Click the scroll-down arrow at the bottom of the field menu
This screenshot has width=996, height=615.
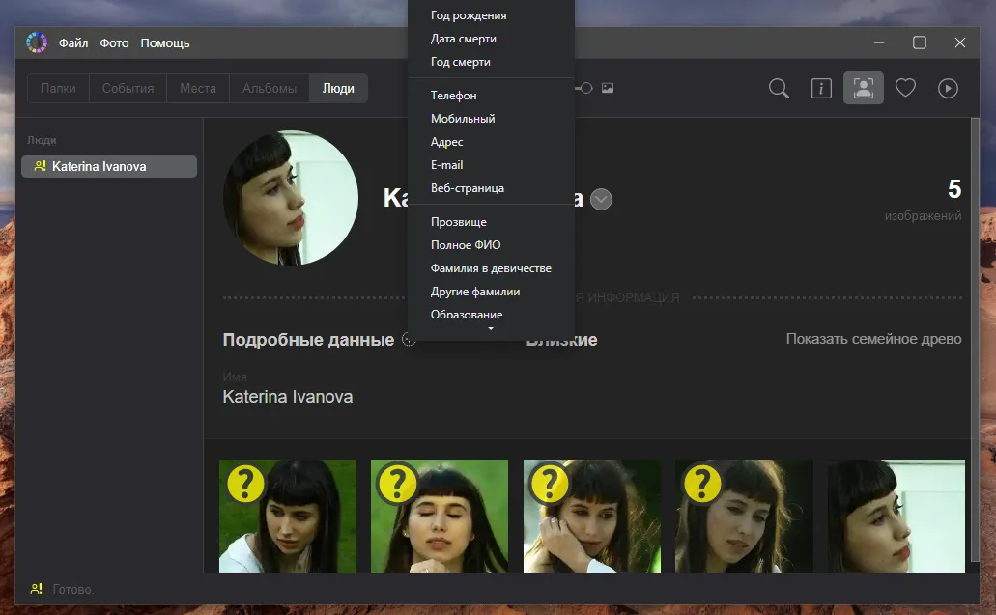point(491,328)
